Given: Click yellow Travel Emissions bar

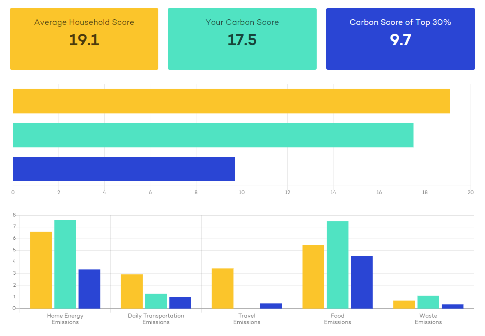Looking at the screenshot, I should (x=222, y=288).
